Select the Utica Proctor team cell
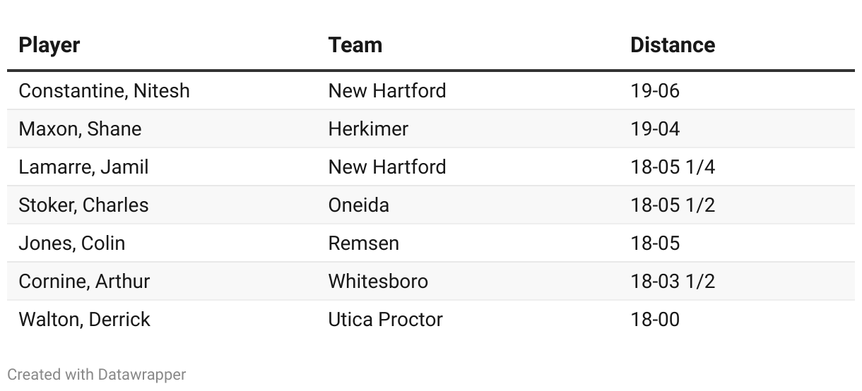 pos(385,320)
